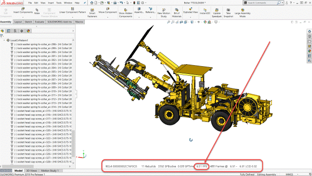Select lock washer spring hi-collar_ai<298>
This screenshot has width=312, height=176.
click(x=41, y=44)
